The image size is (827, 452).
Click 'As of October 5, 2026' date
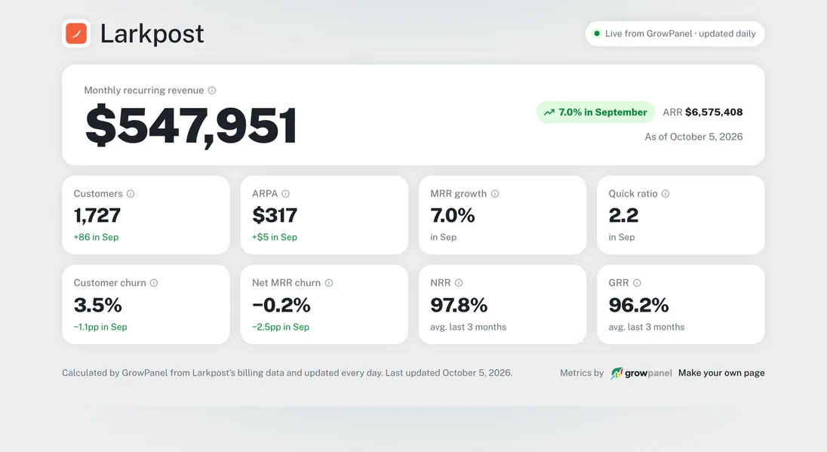693,137
